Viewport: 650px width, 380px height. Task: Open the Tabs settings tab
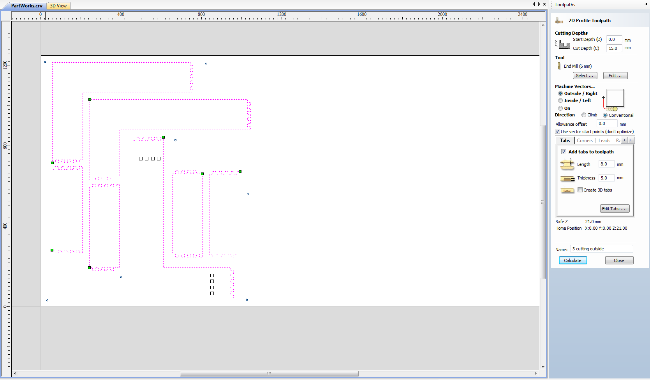(x=565, y=141)
